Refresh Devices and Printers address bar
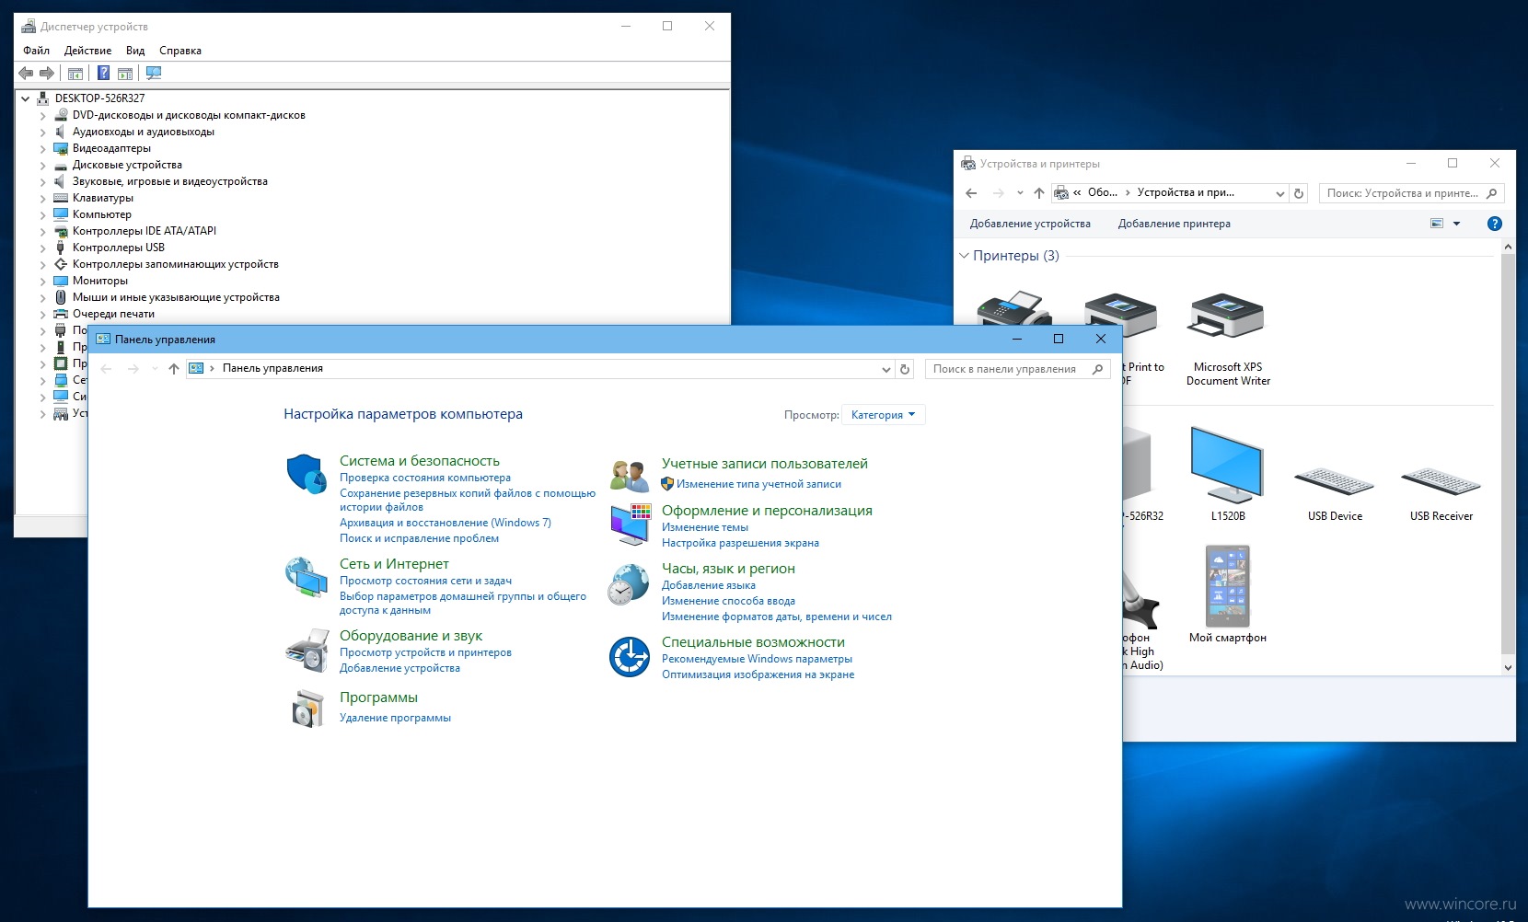The width and height of the screenshot is (1528, 922). click(1299, 193)
